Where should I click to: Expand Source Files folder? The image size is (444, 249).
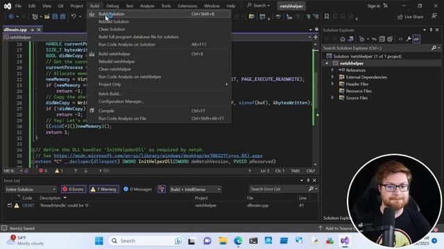[333, 98]
